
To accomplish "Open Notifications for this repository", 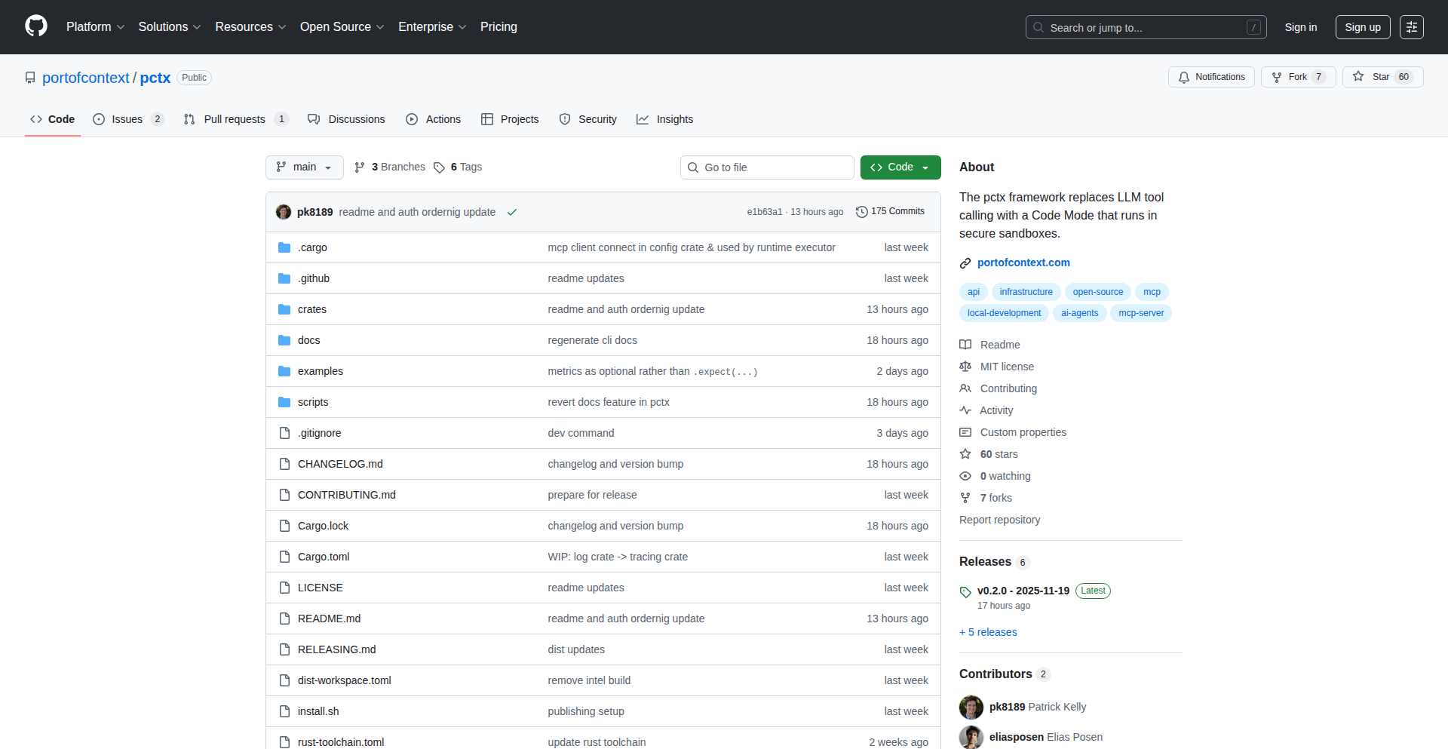I will point(1211,77).
